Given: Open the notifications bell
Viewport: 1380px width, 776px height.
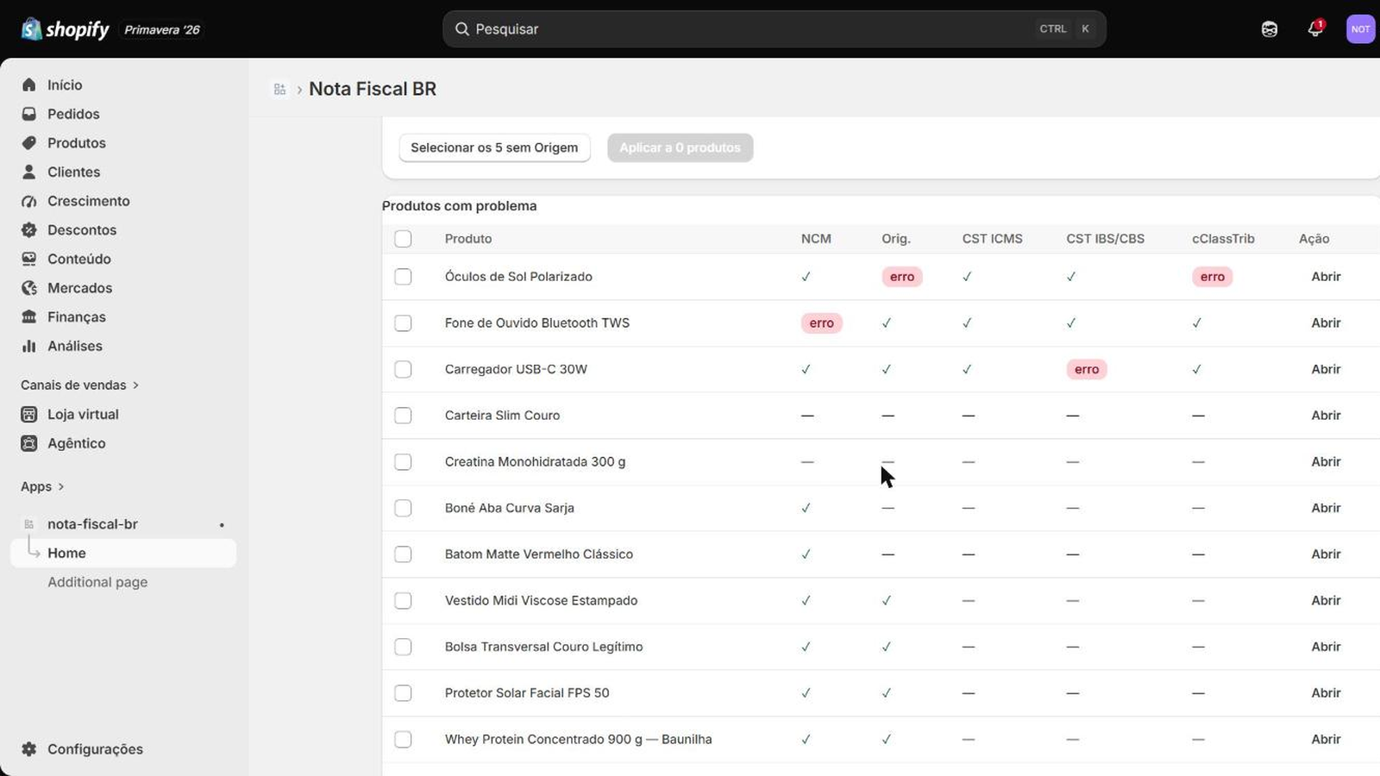Looking at the screenshot, I should click(x=1315, y=28).
